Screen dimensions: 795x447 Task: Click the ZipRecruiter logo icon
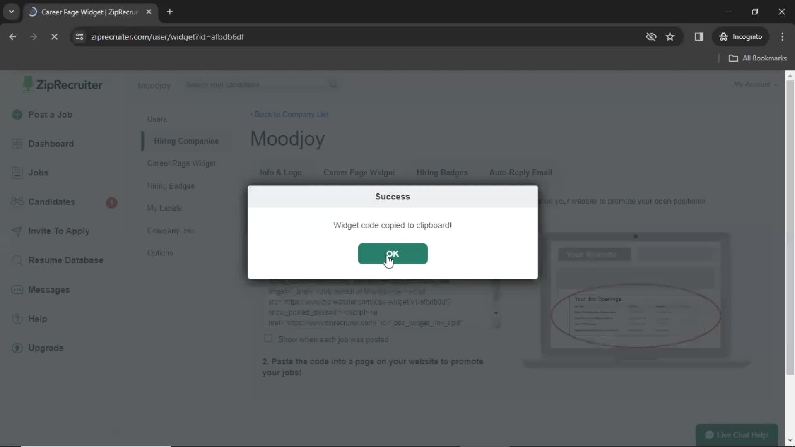pyautogui.click(x=28, y=84)
